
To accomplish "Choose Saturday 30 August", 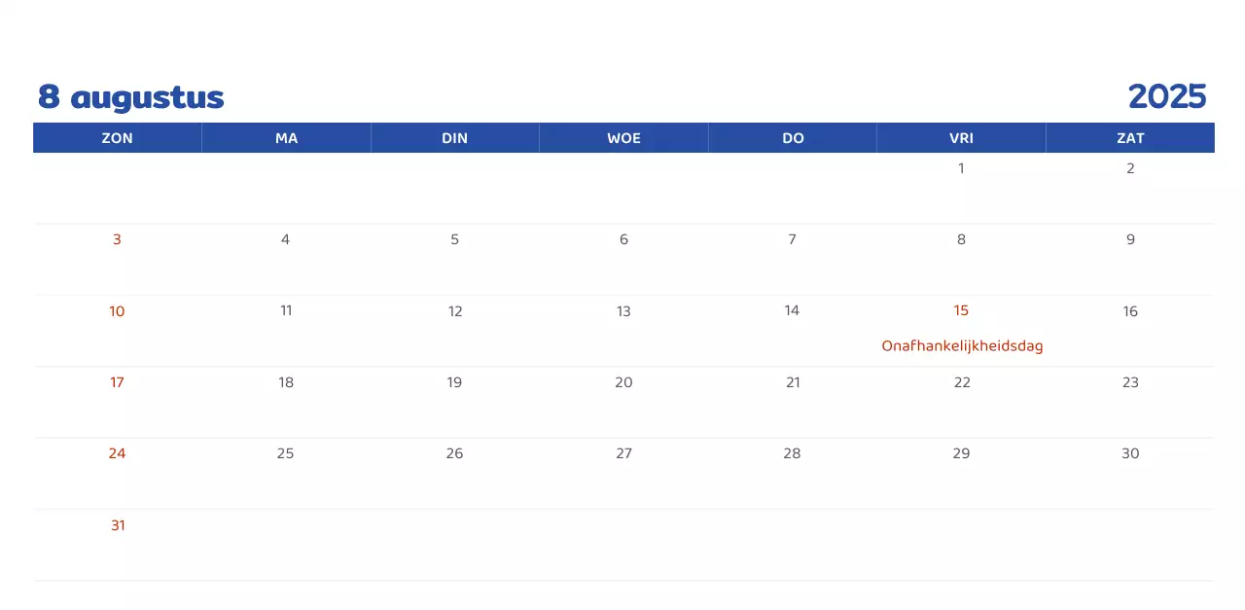I will pos(1130,453).
